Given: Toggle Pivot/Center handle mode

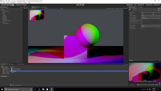Looking at the screenshot, I should click(x=19, y=5).
